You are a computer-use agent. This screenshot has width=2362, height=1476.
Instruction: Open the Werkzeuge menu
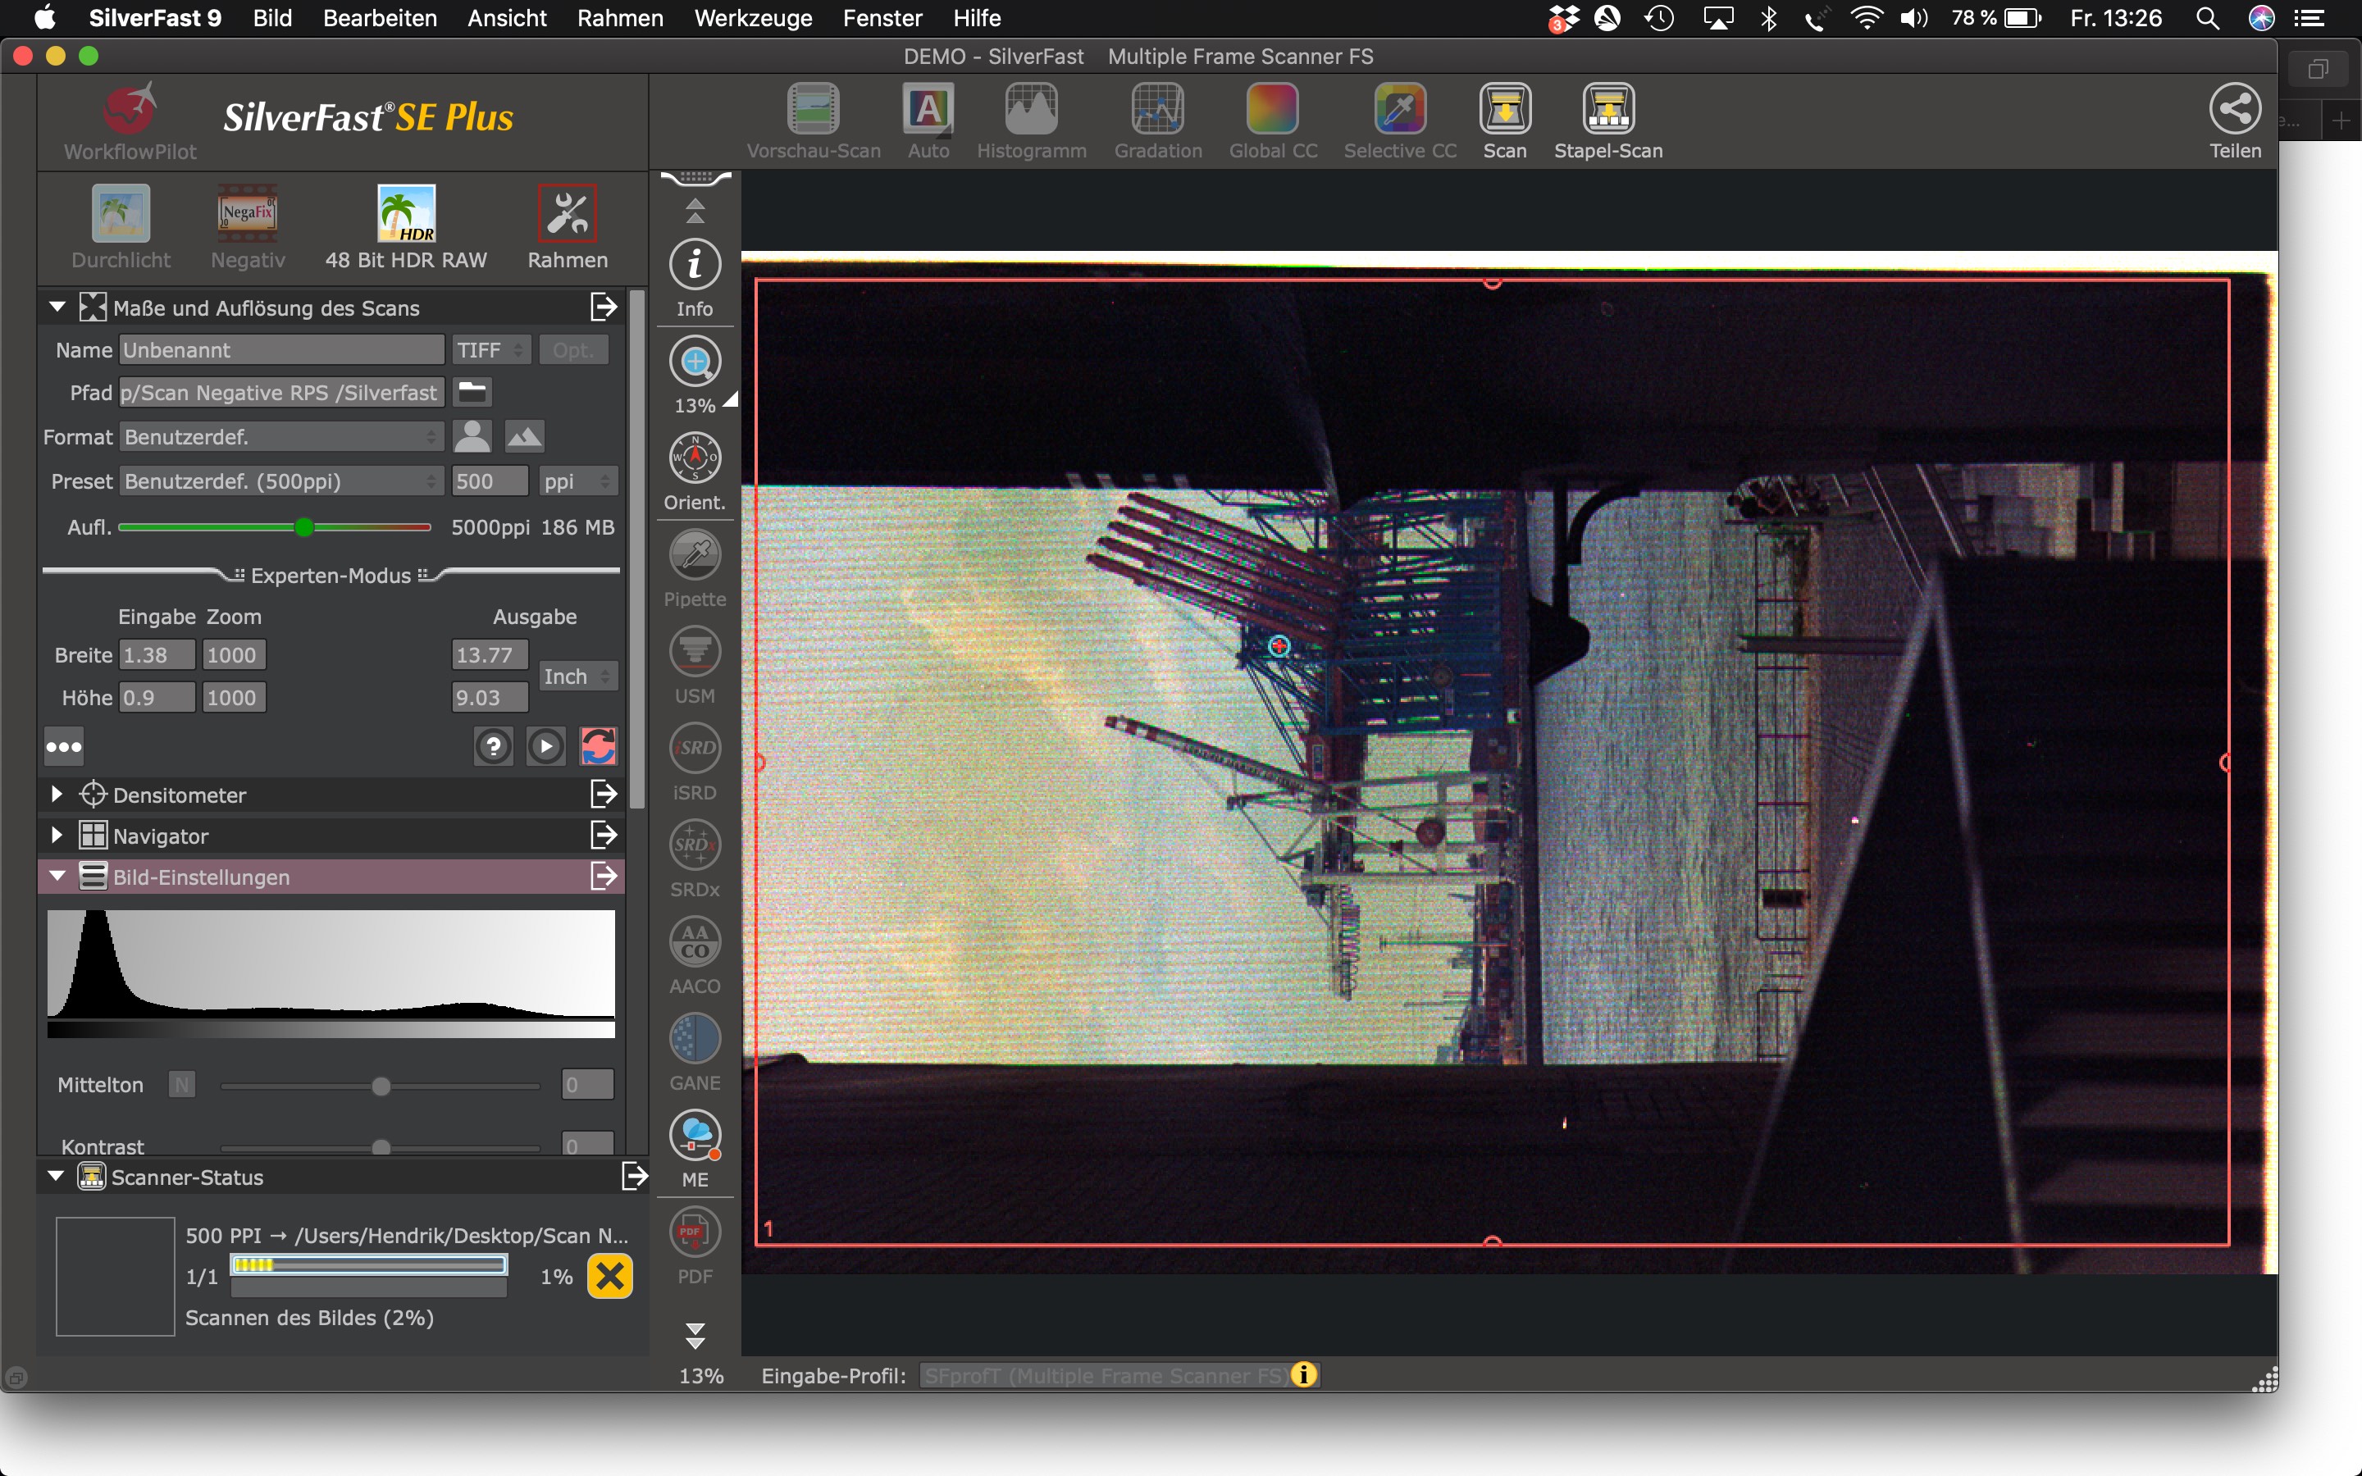(753, 17)
